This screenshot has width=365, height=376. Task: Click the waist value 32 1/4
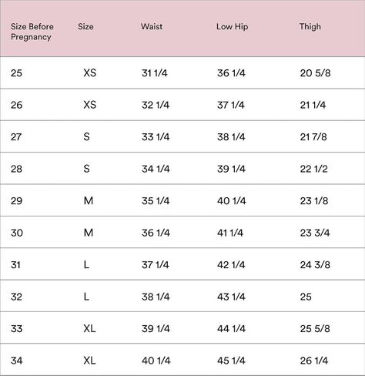point(156,105)
